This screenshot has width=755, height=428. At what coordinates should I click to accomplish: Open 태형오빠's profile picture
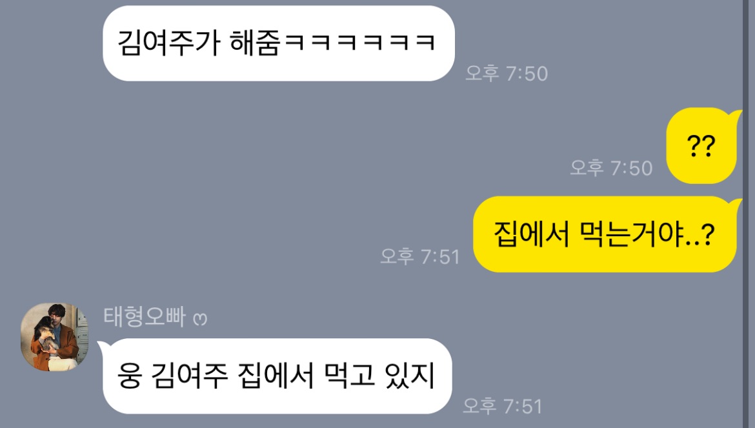pyautogui.click(x=54, y=337)
